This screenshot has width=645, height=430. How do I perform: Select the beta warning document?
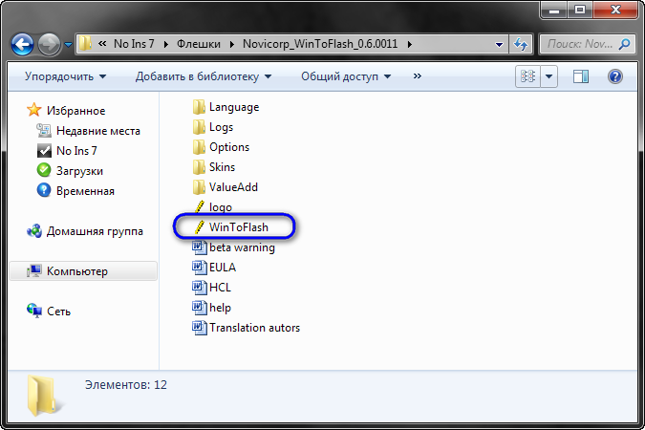[242, 247]
